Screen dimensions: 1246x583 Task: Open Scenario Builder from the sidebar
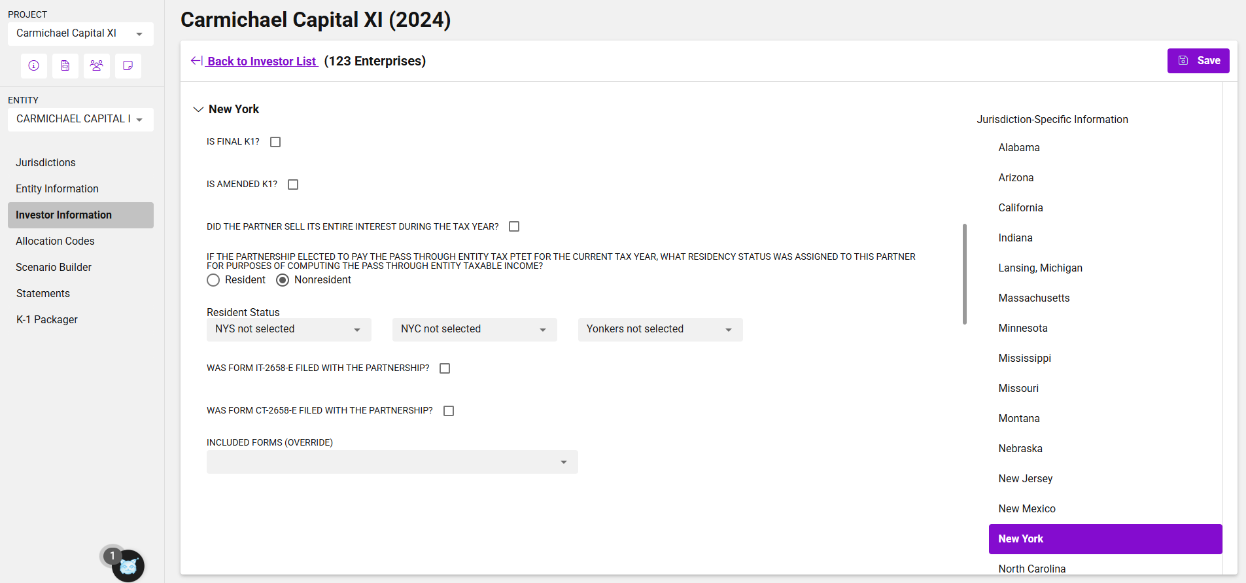(x=54, y=267)
